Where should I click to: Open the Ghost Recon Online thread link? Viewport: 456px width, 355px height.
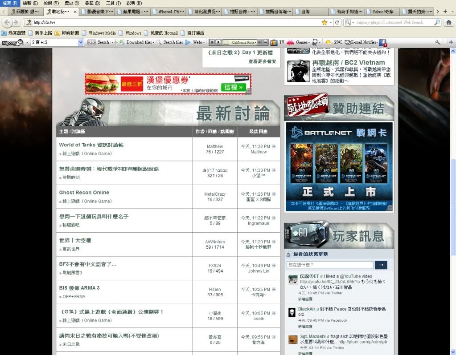click(84, 193)
